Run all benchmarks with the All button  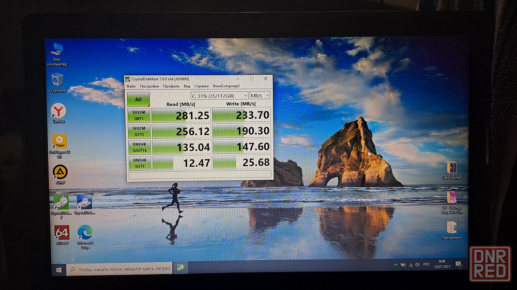click(x=139, y=99)
